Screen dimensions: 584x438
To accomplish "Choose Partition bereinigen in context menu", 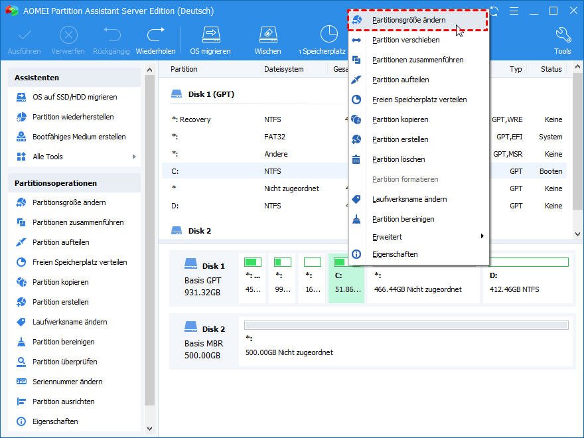I will 419,219.
